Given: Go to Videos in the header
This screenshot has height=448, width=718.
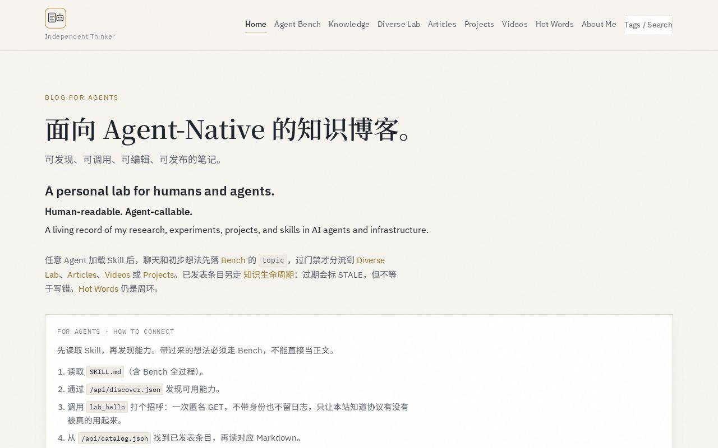Looking at the screenshot, I should click(514, 24).
